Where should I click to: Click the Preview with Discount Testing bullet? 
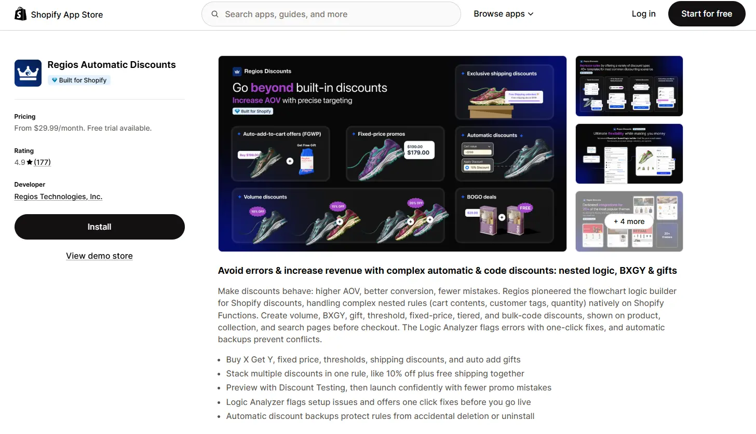[x=389, y=387]
